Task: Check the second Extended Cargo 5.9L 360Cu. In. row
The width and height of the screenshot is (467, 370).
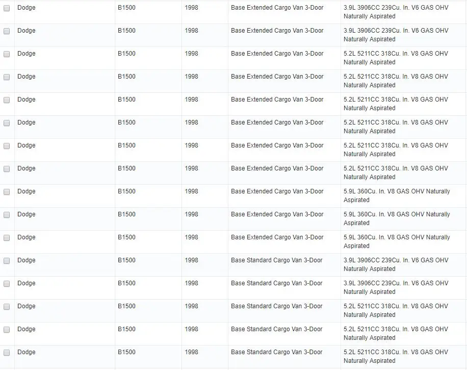Action: tap(7, 215)
